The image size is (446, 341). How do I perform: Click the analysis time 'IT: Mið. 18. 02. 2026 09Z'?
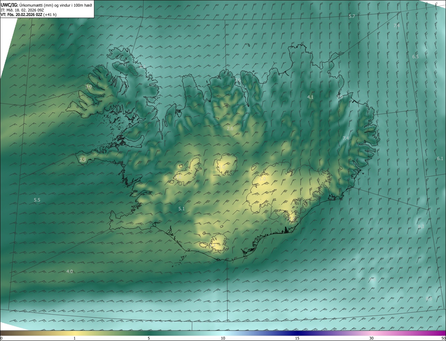(22, 10)
